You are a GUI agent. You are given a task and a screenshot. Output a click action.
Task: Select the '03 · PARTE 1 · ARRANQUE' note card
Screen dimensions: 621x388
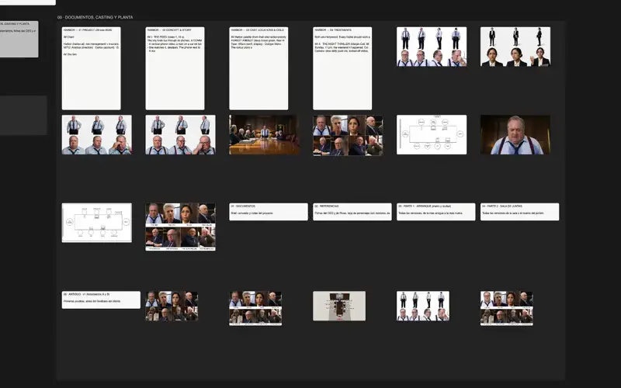[x=436, y=212]
